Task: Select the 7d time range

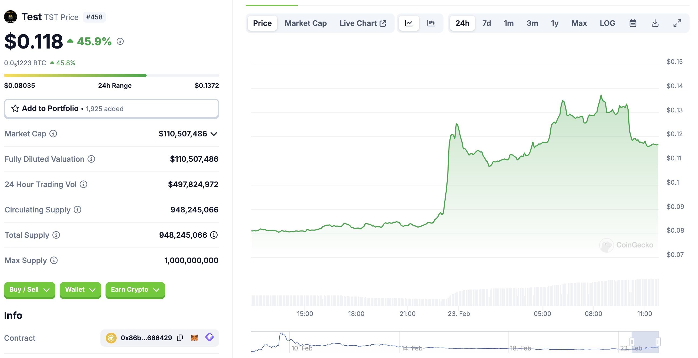Action: pos(486,23)
